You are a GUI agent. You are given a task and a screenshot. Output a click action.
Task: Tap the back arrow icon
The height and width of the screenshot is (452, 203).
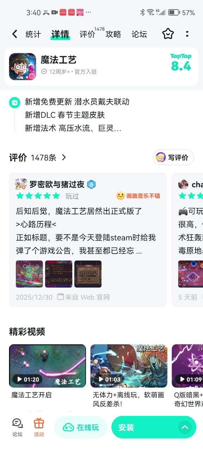14,34
